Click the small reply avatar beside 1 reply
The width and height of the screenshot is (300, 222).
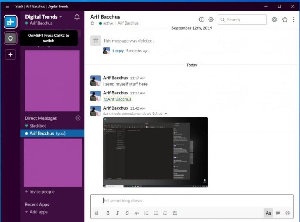[107, 51]
